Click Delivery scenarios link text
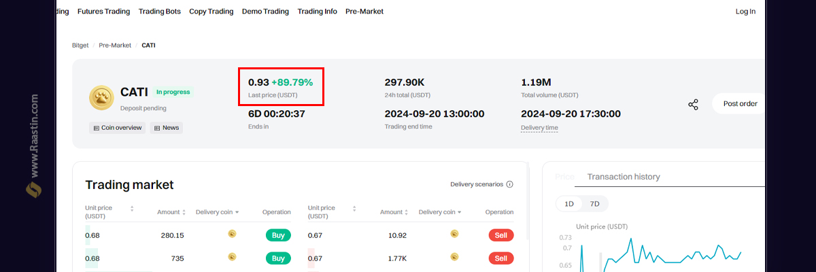The width and height of the screenshot is (816, 272). (x=477, y=184)
